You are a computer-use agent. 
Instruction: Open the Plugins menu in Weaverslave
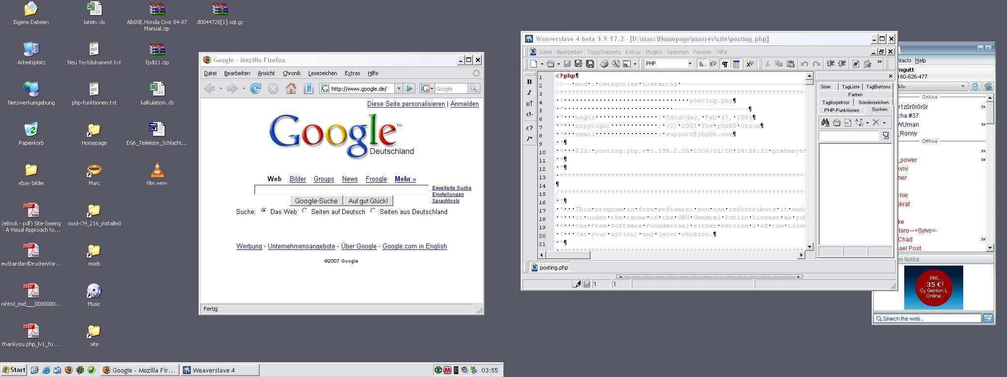(653, 52)
